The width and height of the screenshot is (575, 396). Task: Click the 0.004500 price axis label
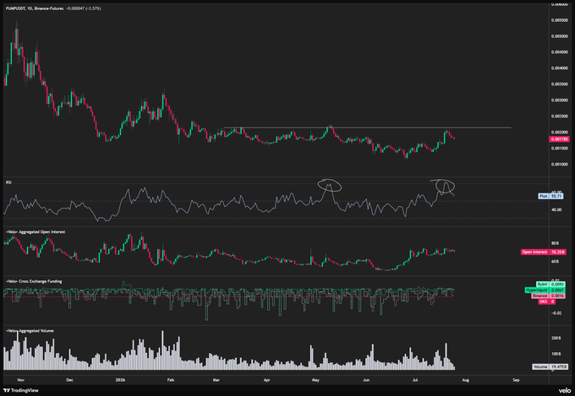click(560, 52)
